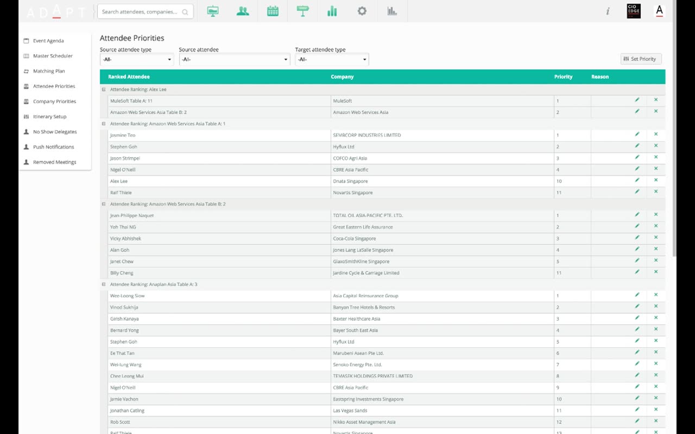The image size is (695, 434).
Task: Click the SEMBCORP INDUSTRIES LIMITED cell
Action: tap(442, 135)
